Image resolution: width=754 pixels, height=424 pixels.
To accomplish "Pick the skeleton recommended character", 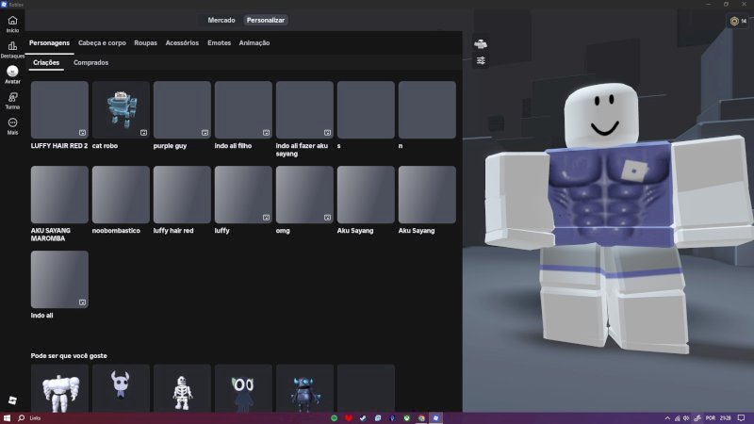I will click(182, 388).
